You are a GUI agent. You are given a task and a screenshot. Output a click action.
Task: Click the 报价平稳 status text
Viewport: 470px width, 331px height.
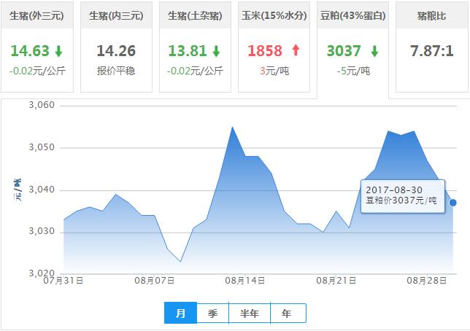(x=116, y=71)
